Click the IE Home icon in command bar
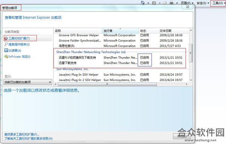 pos(143,3)
